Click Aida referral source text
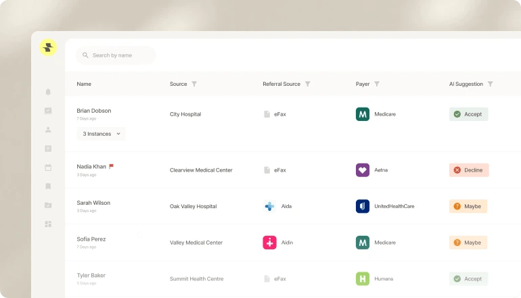This screenshot has height=298, width=521. (x=286, y=206)
